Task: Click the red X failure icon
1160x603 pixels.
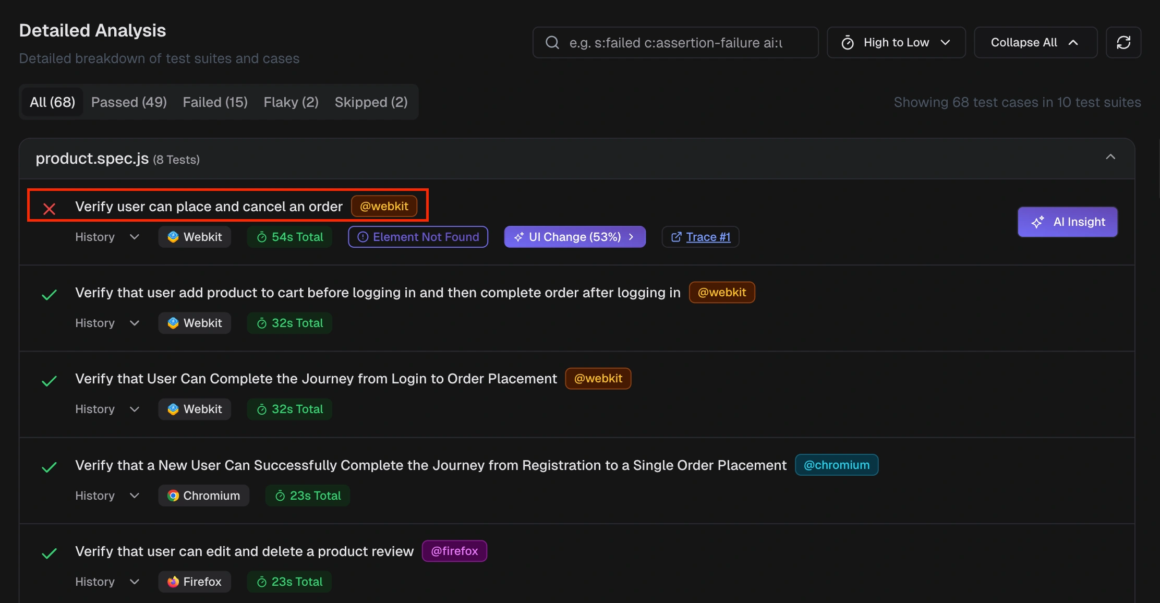Action: [49, 208]
